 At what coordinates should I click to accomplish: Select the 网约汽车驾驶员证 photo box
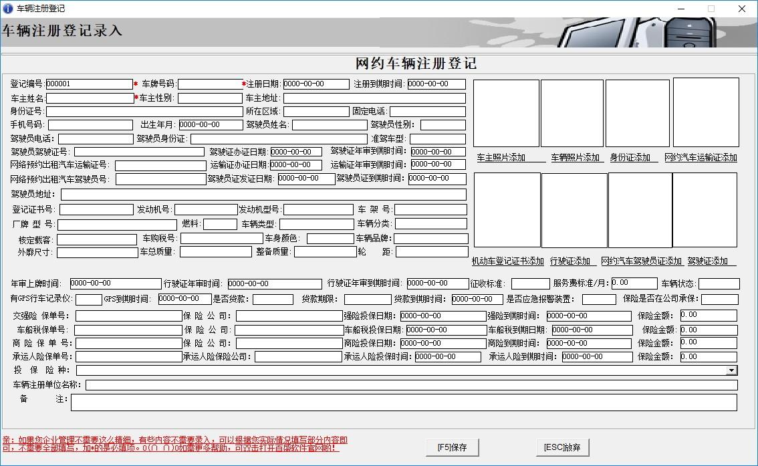(640, 211)
